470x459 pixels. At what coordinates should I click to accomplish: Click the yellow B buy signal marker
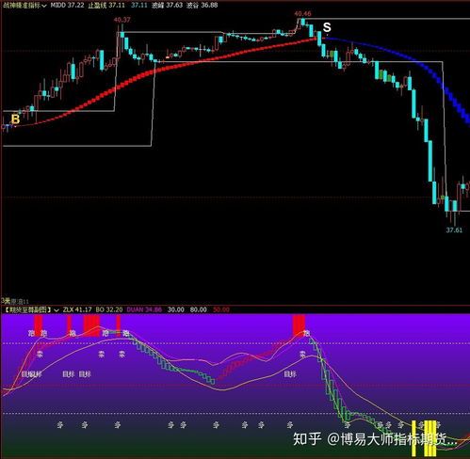coord(15,119)
